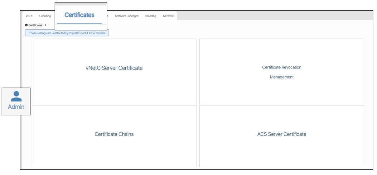This screenshot has width=377, height=175.
Task: Expand the chevron after Certificates breadcrumb
Action: coord(46,25)
